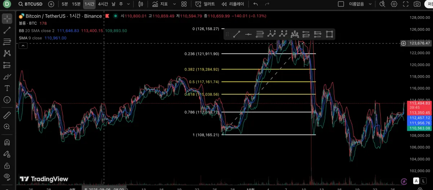Viewport: 433px width, 190px height.
Task: Select the BB 20 SMA close 2 legend
Action: [x=36, y=31]
